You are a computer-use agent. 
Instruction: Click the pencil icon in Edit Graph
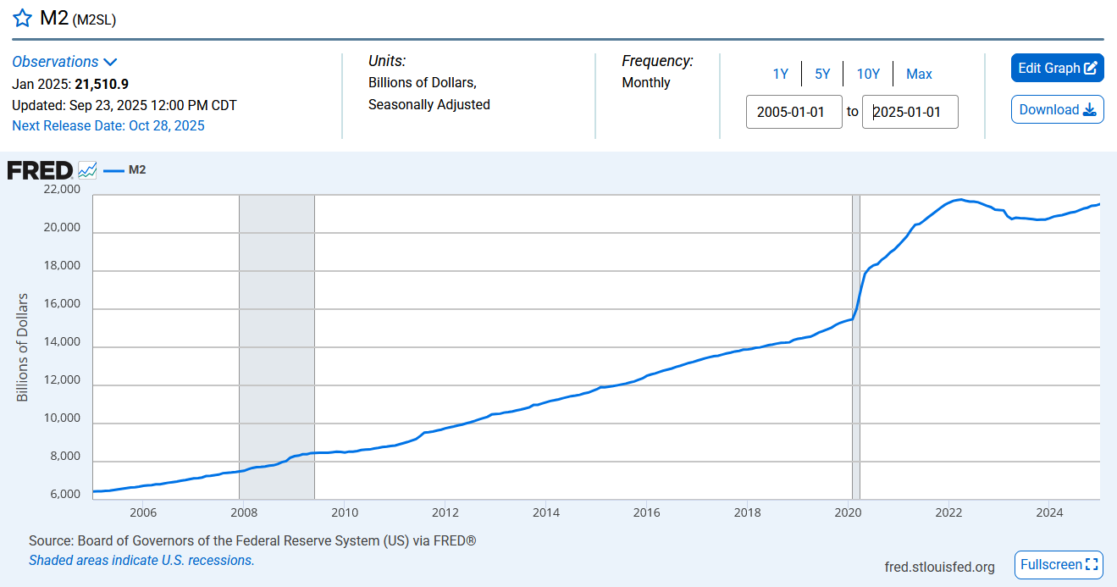click(x=1091, y=68)
